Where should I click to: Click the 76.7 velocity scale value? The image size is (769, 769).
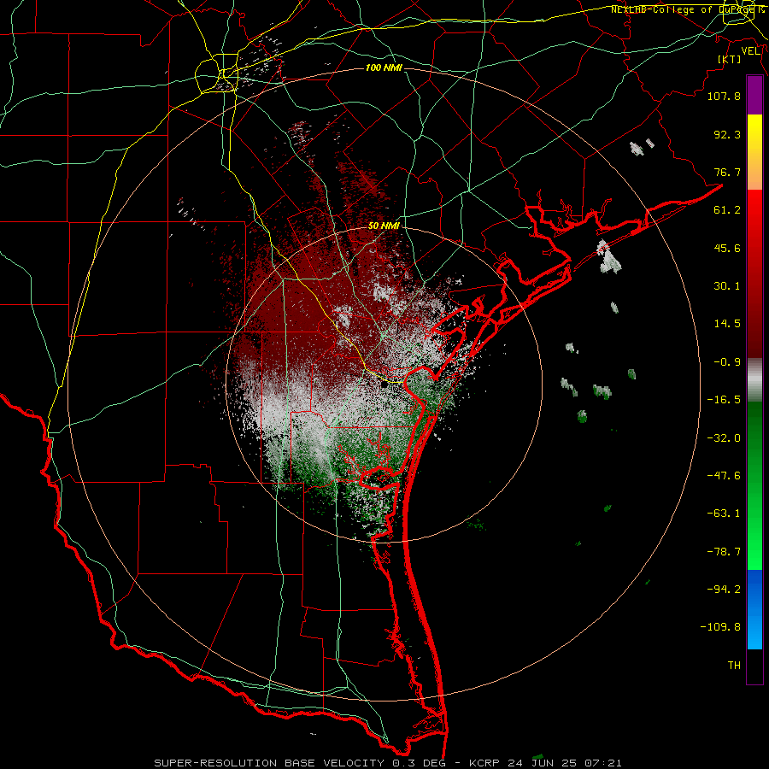click(727, 172)
